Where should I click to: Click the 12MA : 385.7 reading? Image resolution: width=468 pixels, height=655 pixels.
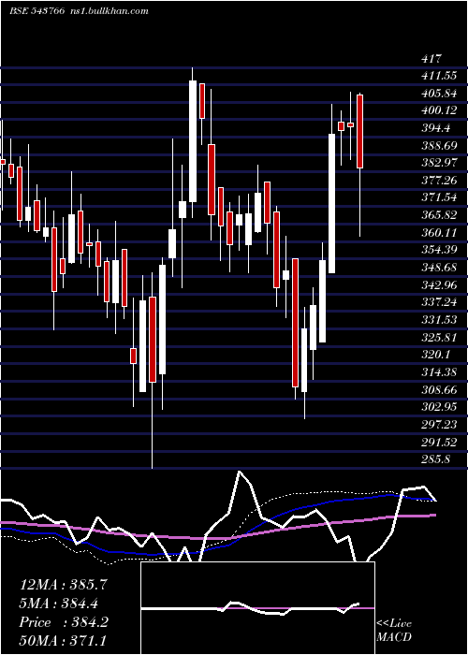(64, 585)
